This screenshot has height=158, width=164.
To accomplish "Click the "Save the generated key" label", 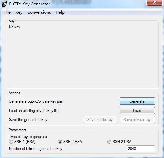I will tap(28, 120).
